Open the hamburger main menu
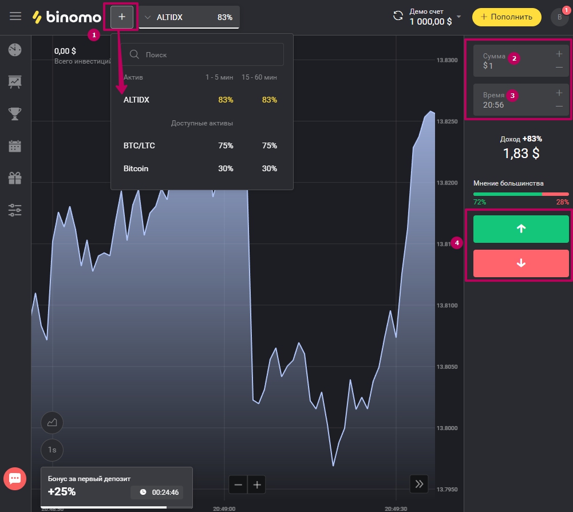 pos(15,17)
